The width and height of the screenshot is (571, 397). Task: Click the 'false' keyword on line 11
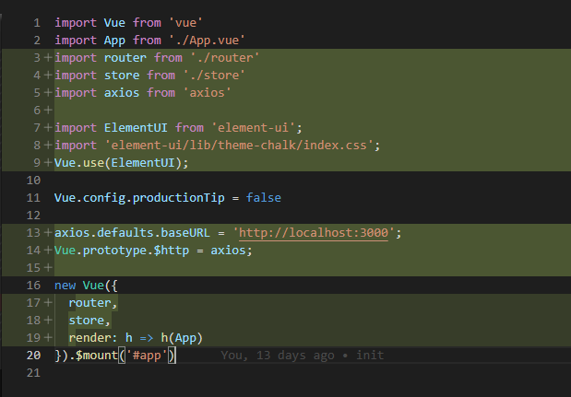coord(263,198)
